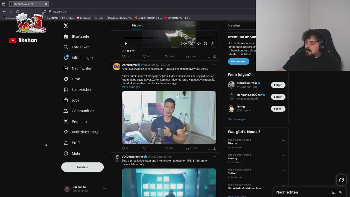Image resolution: width=350 pixels, height=197 pixels.
Task: Repost the OnlyDrama post with 11 reposts
Action: click(145, 148)
